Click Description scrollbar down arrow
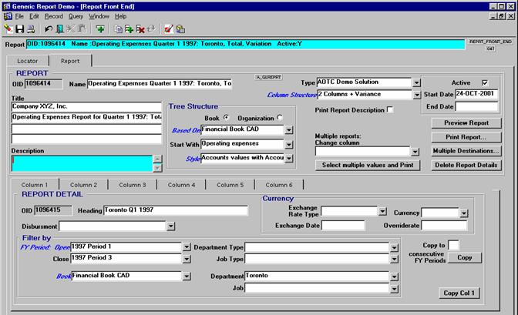Screen dimensions: 518x315 (x=157, y=168)
